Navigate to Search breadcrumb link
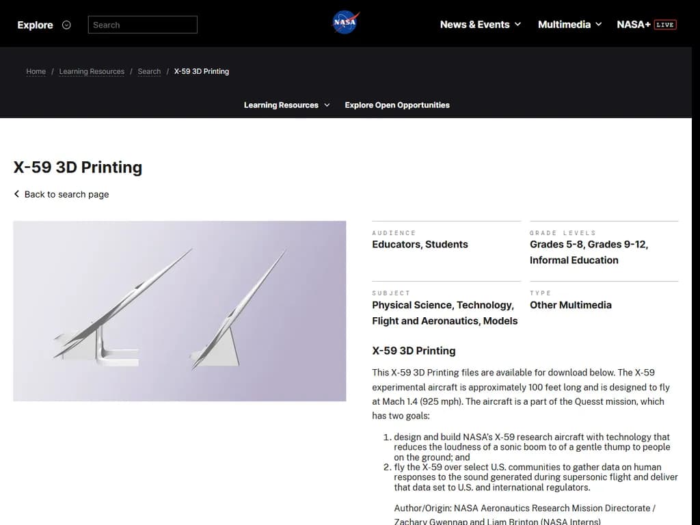This screenshot has width=700, height=525. 149,71
